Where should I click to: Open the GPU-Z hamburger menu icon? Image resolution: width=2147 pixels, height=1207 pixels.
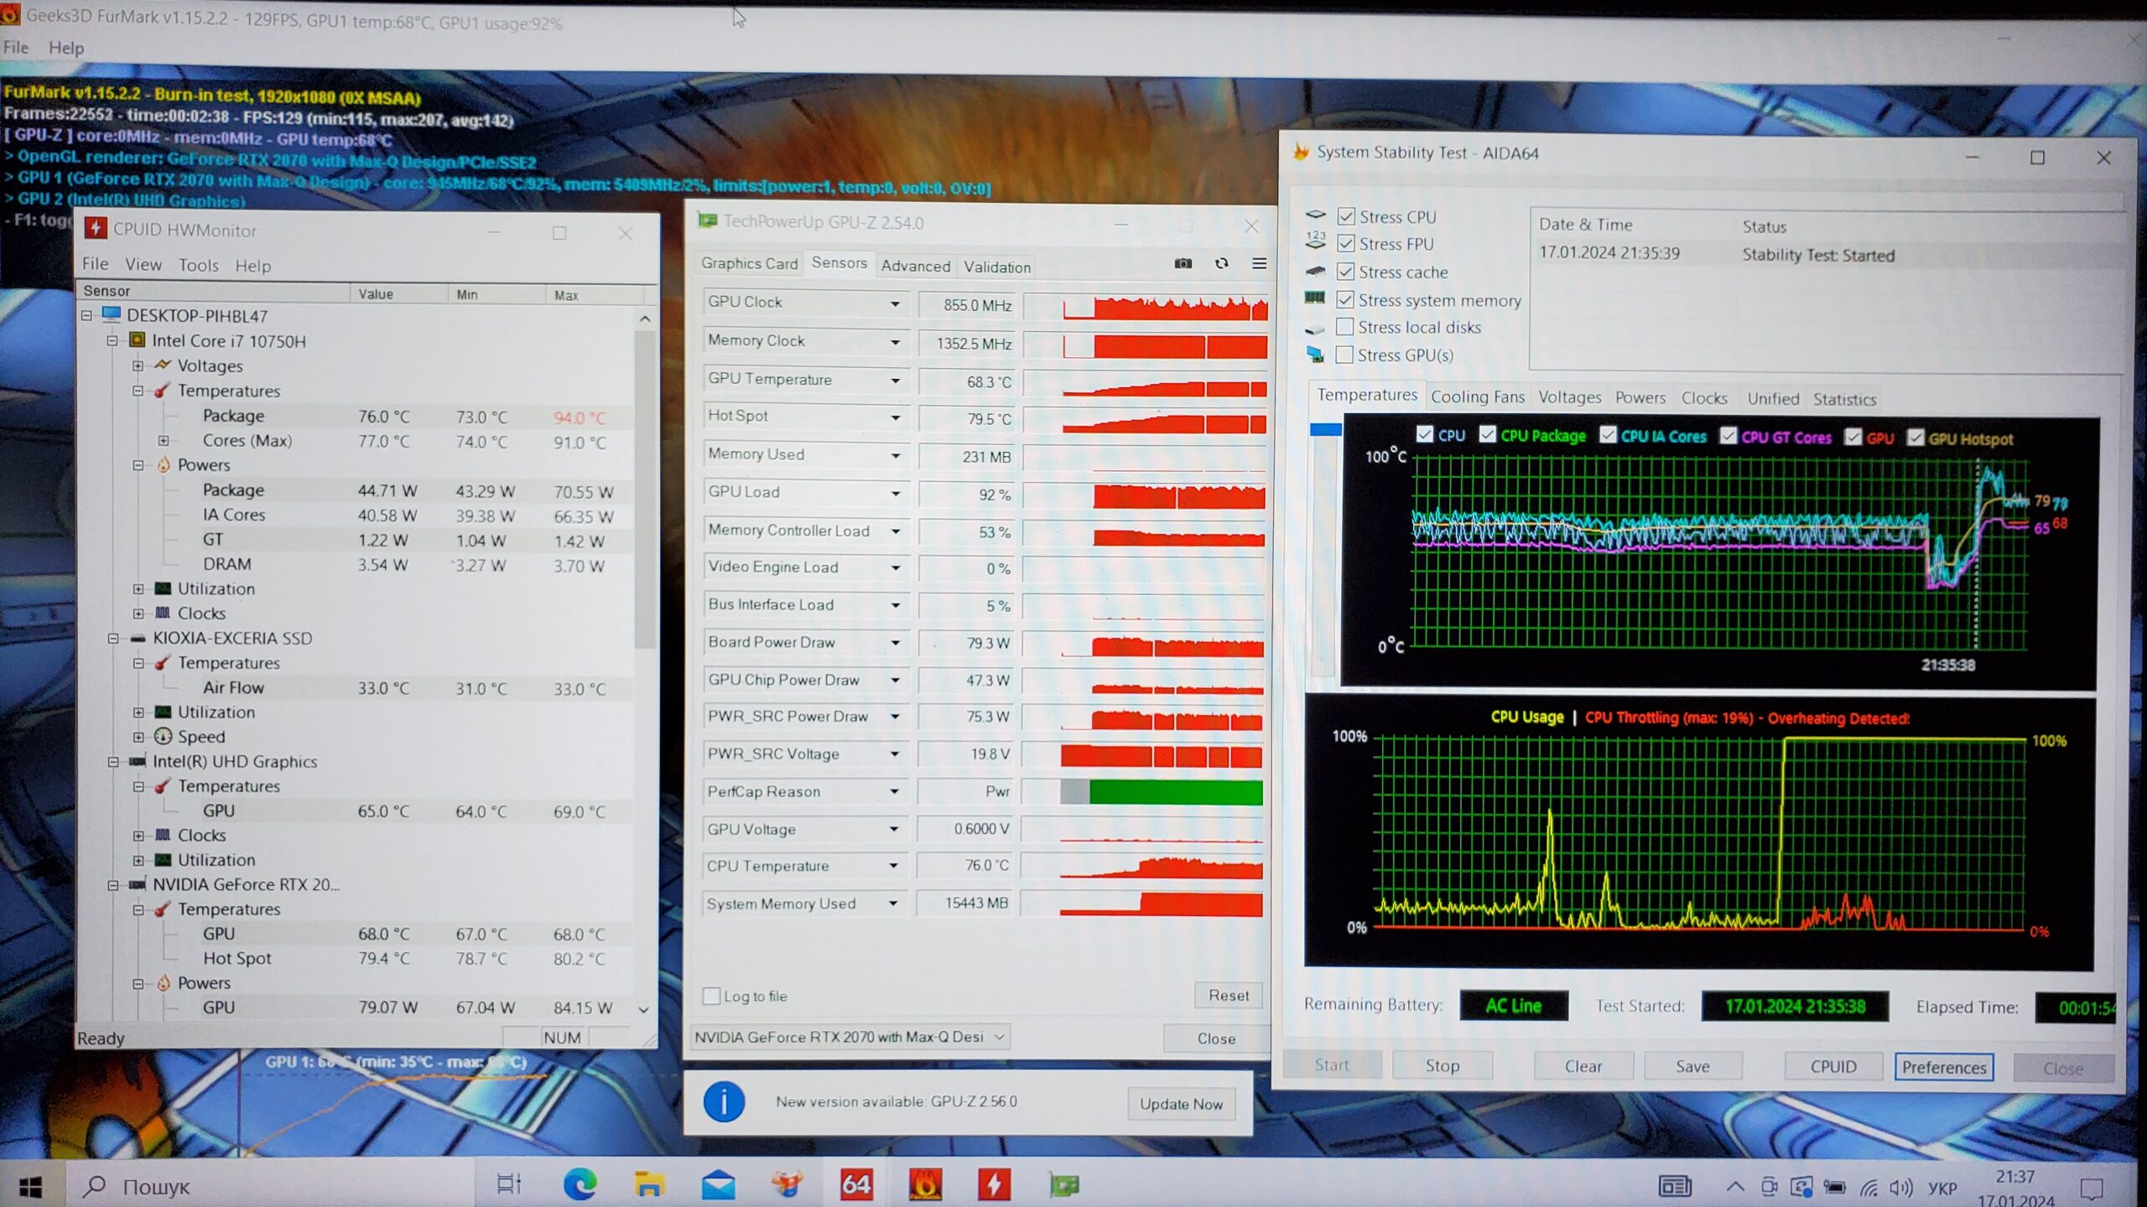tap(1259, 263)
